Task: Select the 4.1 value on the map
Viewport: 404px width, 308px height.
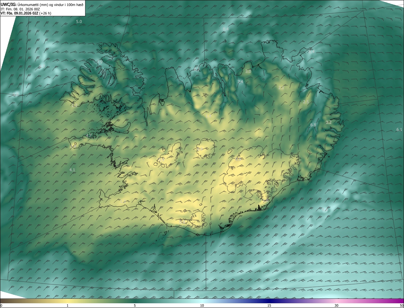Action: pyautogui.click(x=72, y=170)
